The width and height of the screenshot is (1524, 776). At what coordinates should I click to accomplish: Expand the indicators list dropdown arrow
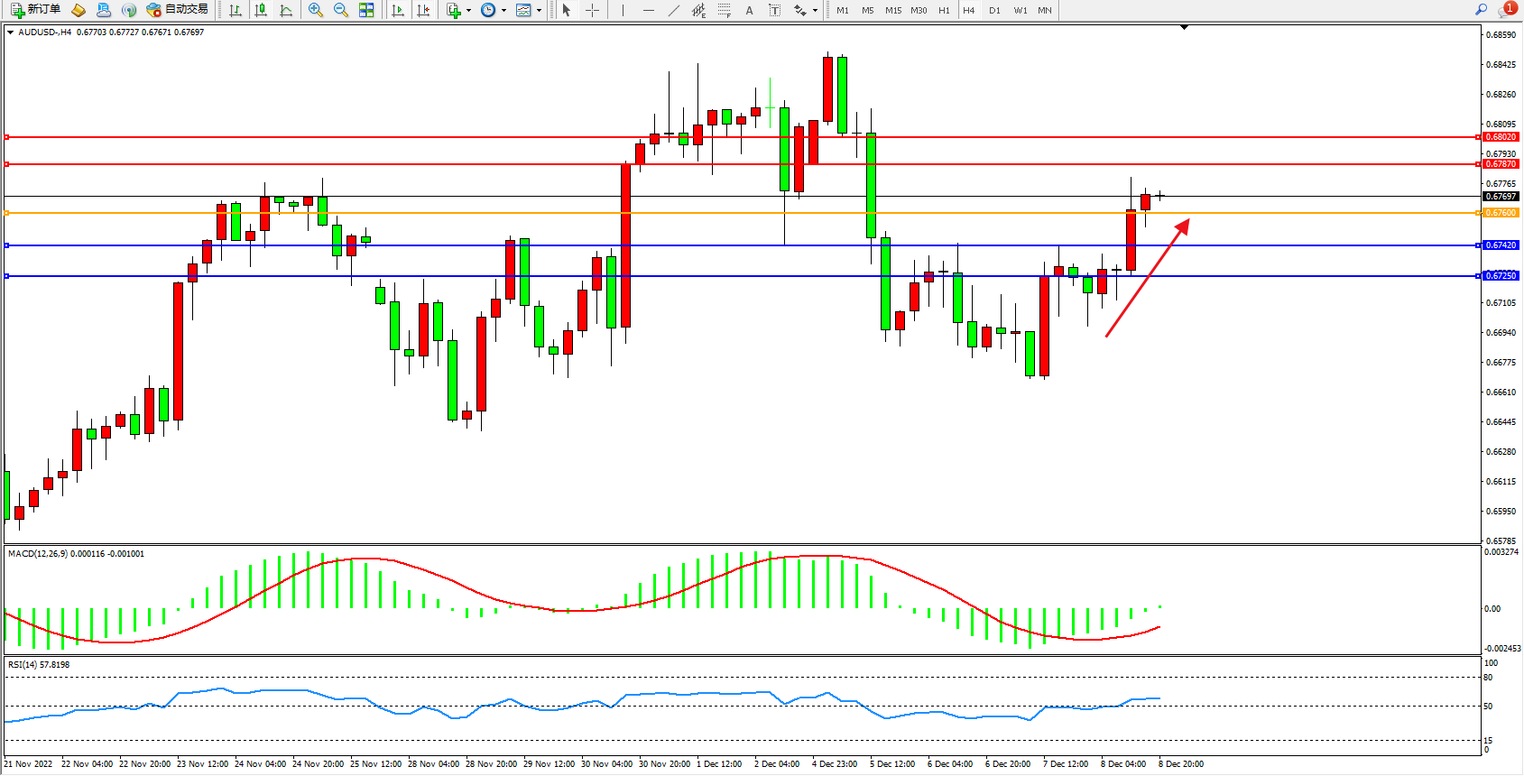click(468, 11)
